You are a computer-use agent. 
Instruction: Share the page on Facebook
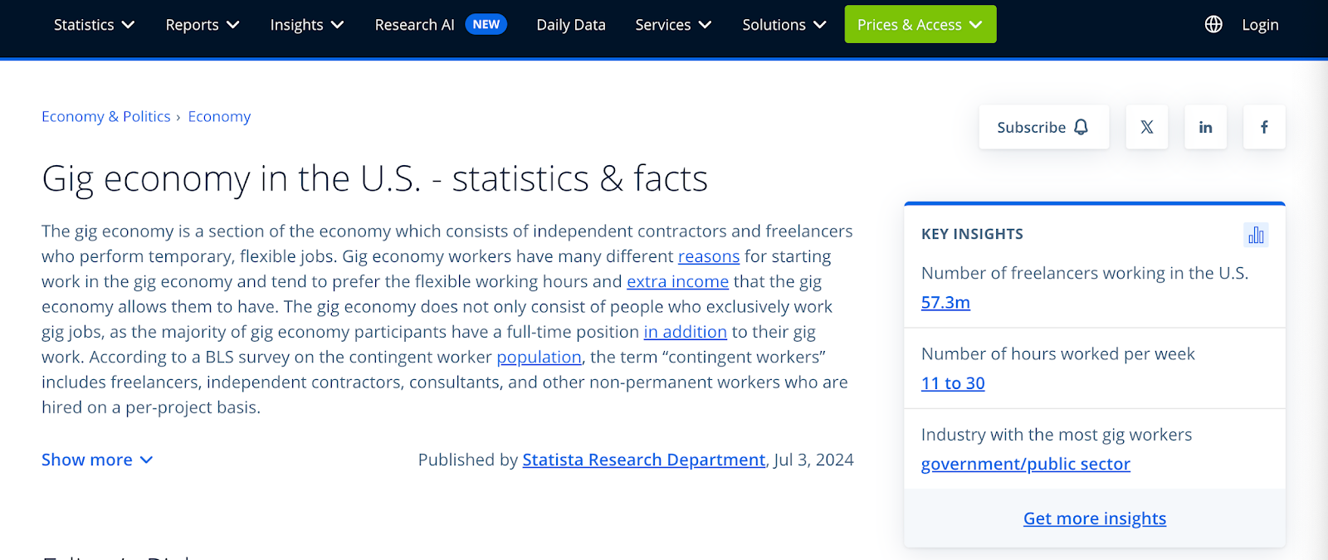coord(1264,127)
